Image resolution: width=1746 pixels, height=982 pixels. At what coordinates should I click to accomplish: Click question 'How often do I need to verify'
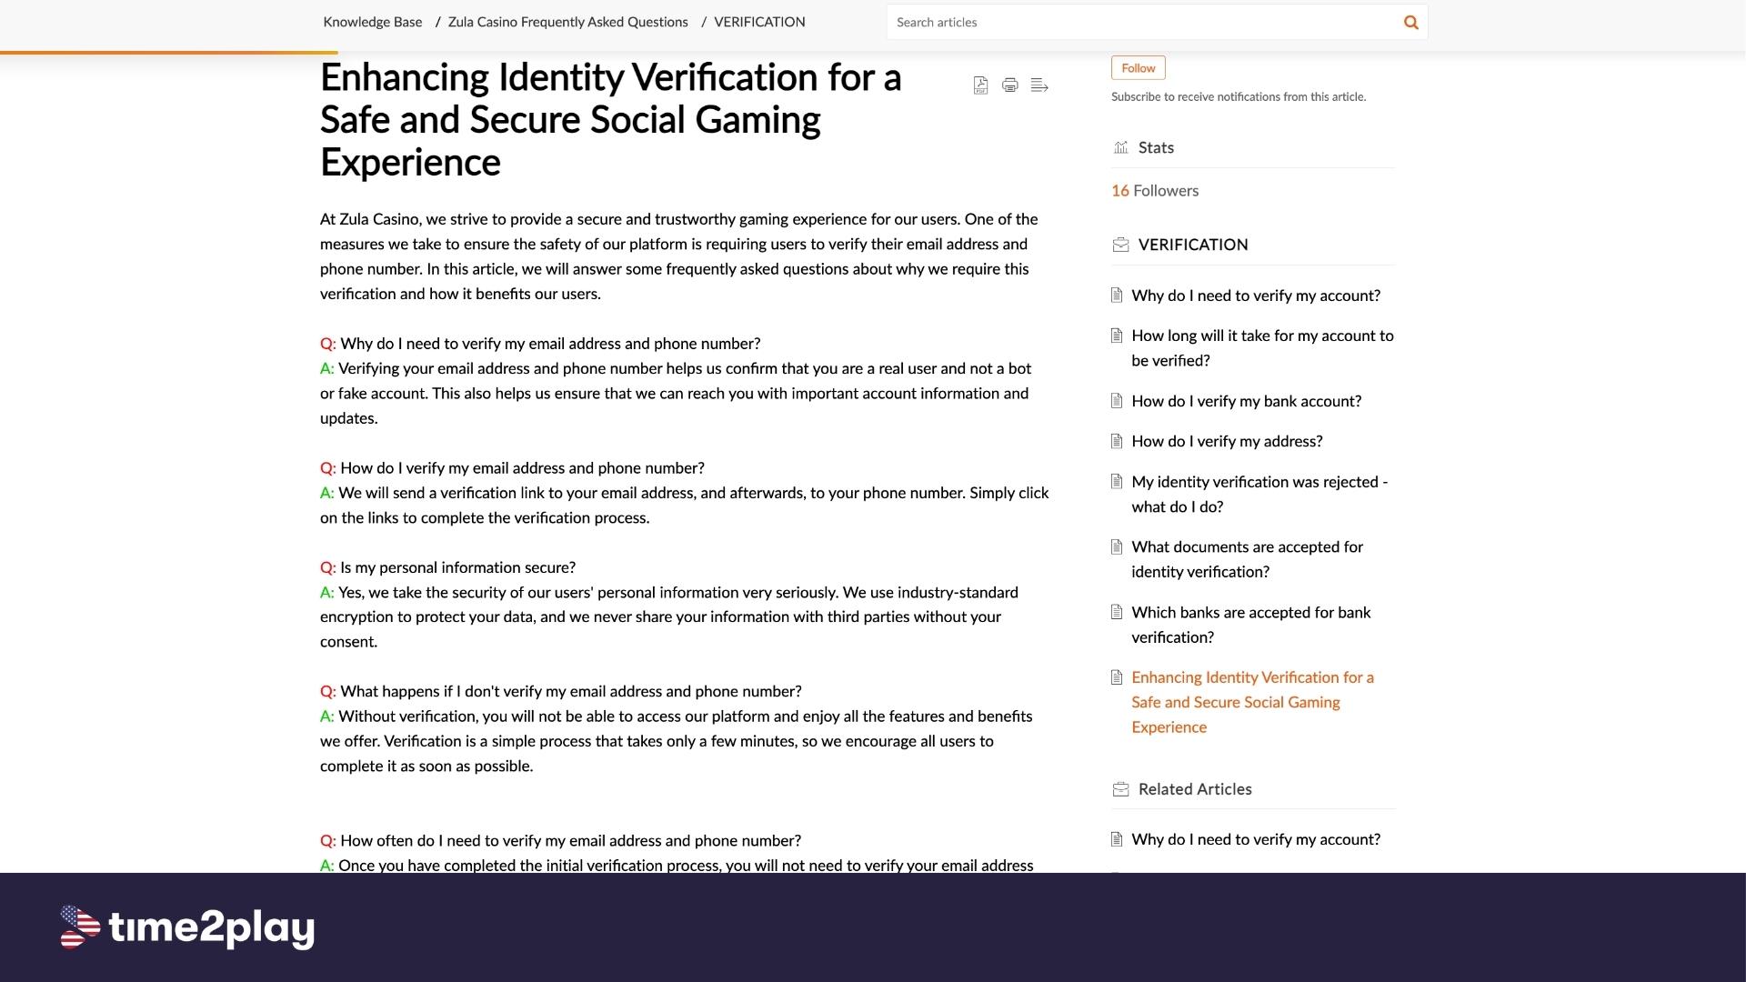(x=570, y=841)
